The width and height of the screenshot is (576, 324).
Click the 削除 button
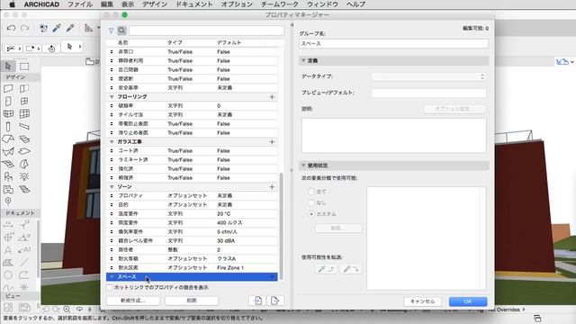tap(192, 301)
